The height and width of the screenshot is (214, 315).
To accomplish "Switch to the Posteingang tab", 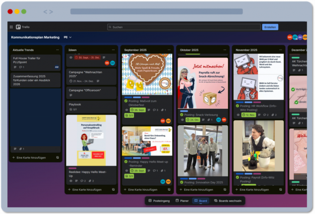I will tap(159, 201).
